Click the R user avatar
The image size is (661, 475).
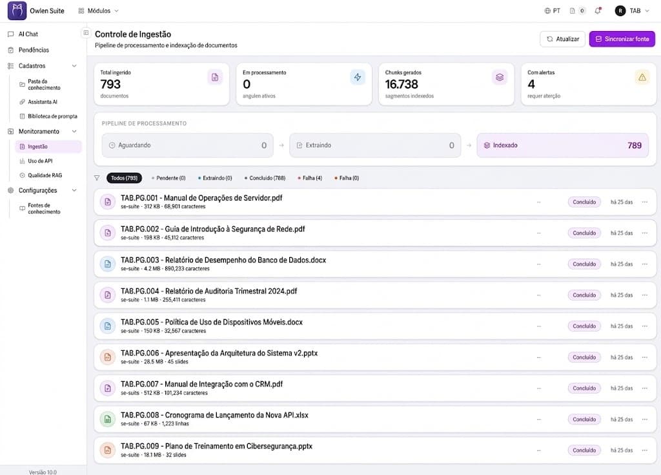click(x=620, y=10)
